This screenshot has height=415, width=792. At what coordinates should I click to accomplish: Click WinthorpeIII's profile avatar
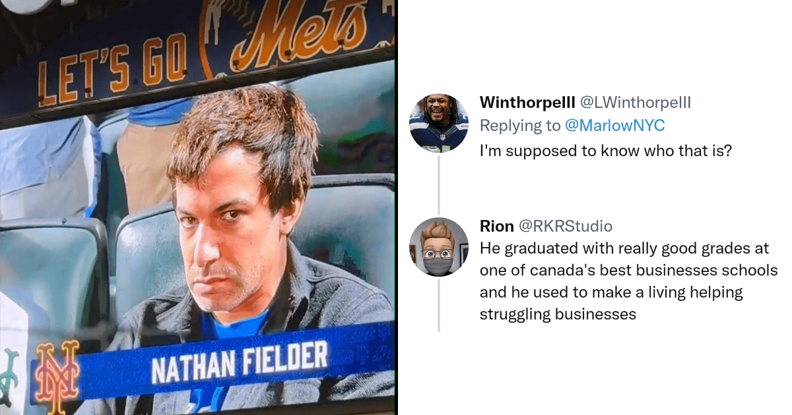pyautogui.click(x=439, y=123)
